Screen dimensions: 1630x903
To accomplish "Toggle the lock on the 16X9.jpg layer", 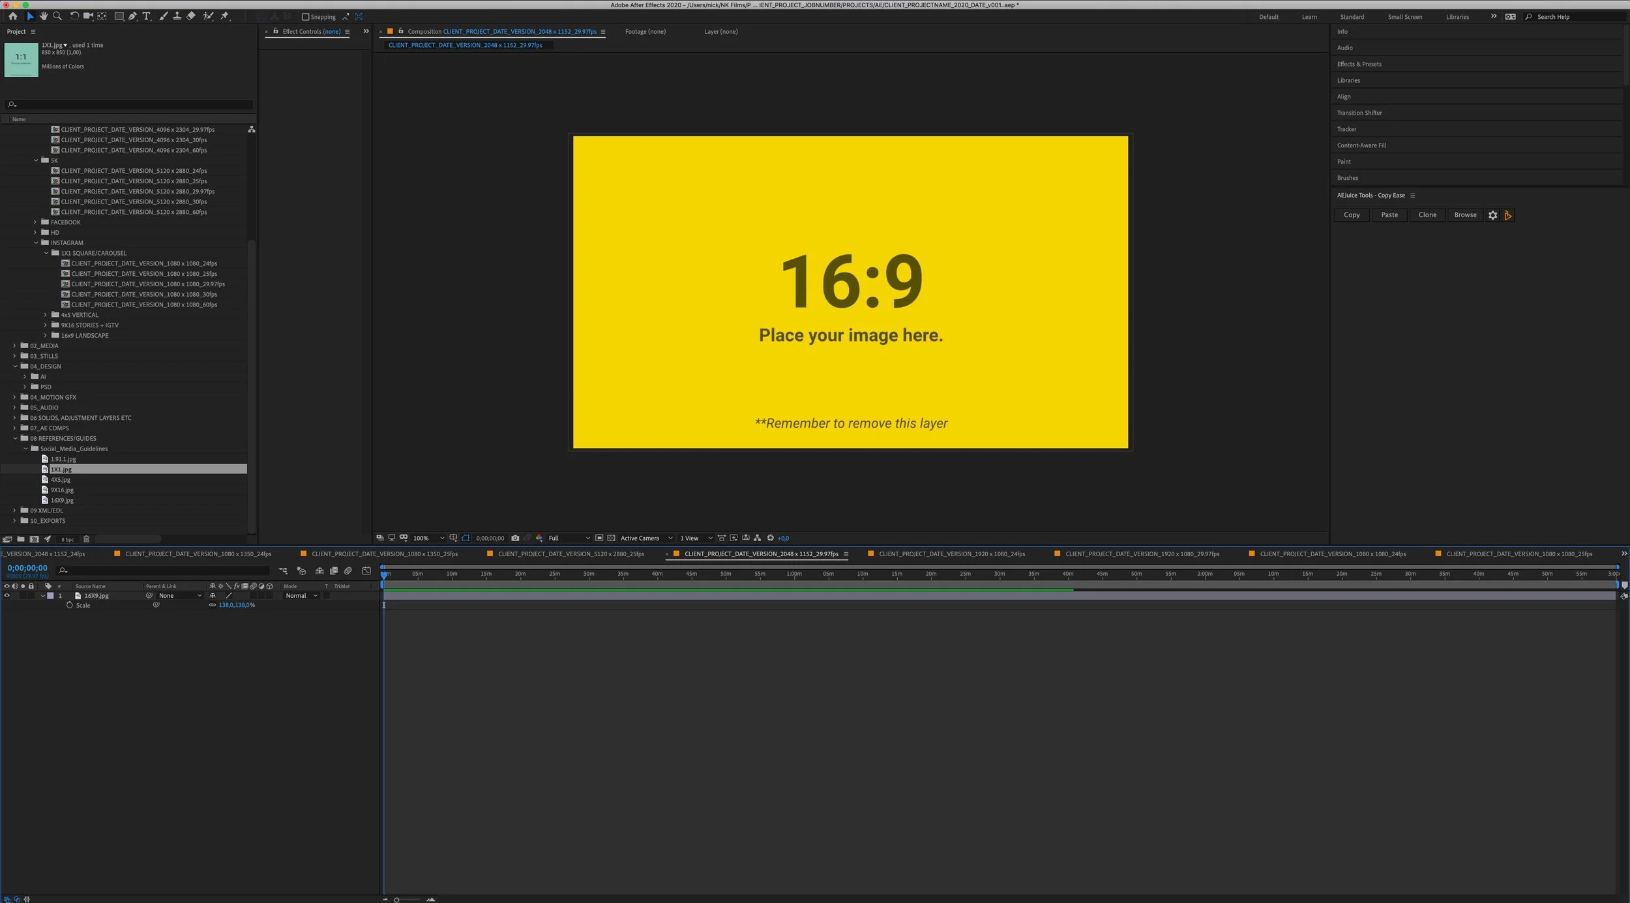I will (x=31, y=595).
